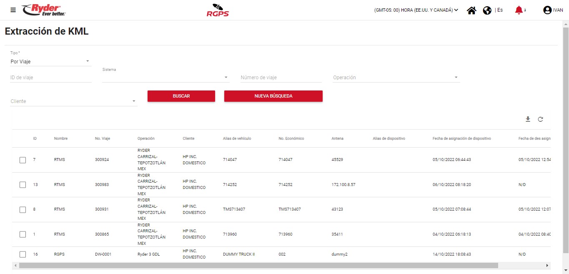Select the row checkbox for trip 300983

click(x=23, y=185)
